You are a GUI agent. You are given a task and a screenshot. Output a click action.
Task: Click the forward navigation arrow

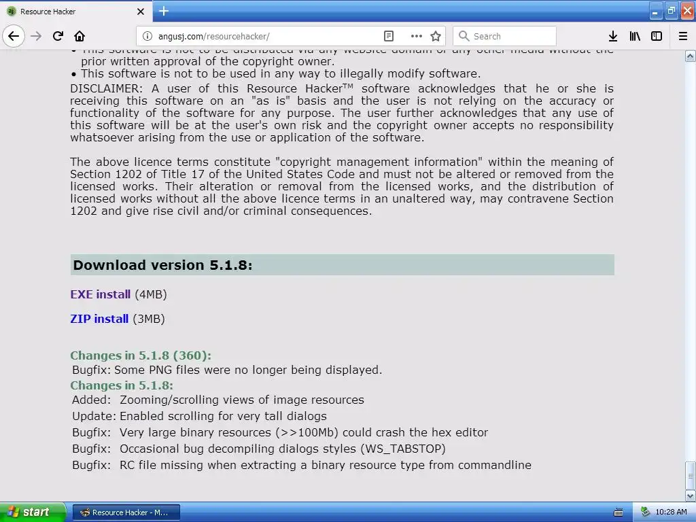click(36, 36)
